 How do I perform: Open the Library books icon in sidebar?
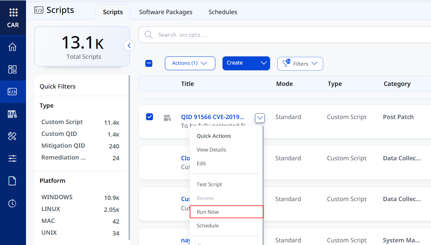coord(12,114)
